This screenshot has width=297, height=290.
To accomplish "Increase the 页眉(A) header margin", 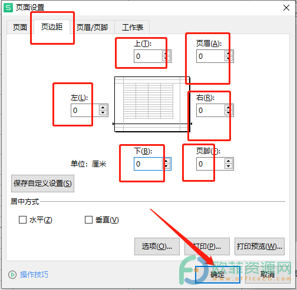I will pos(229,54).
